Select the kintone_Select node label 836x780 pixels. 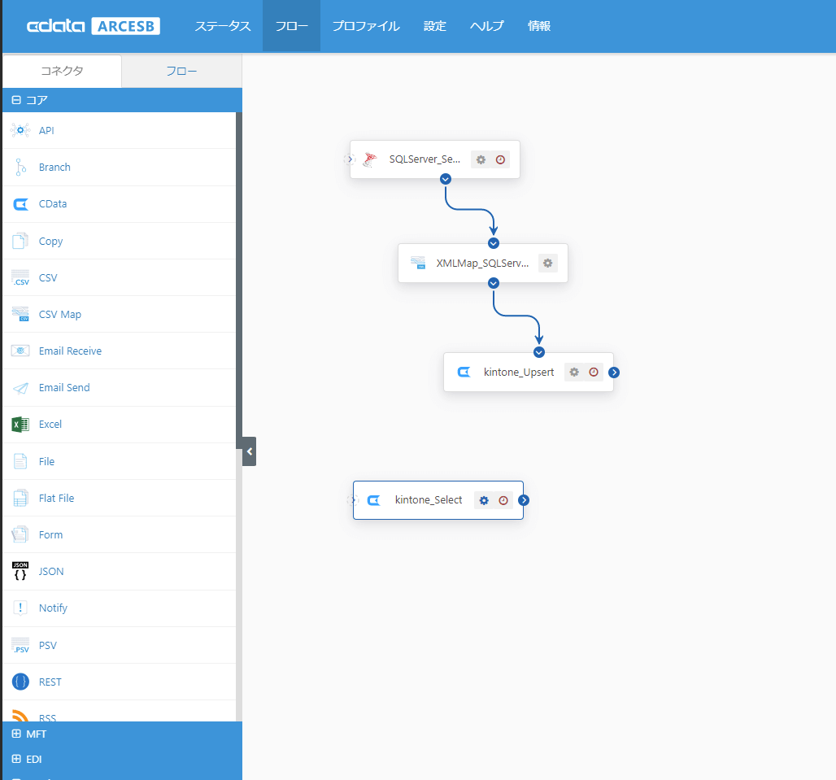(x=429, y=500)
